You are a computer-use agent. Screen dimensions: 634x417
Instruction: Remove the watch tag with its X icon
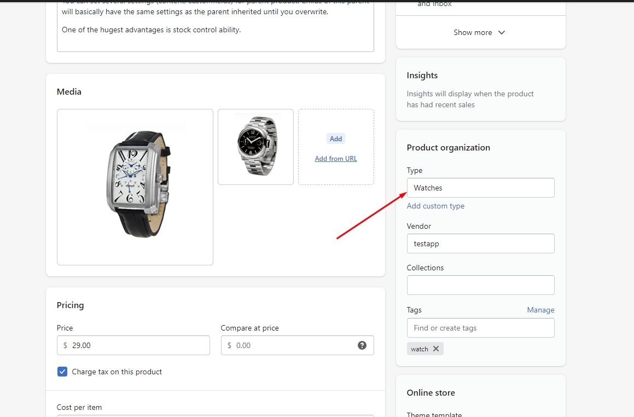(436, 349)
